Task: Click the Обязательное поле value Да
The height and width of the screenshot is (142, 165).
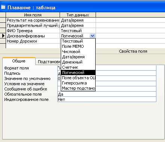Action: (107, 94)
